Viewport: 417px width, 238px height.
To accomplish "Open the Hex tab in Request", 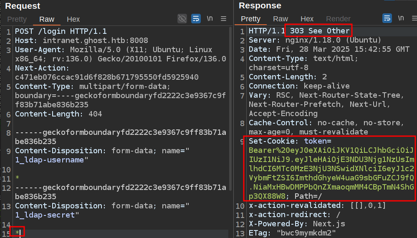I will [73, 19].
